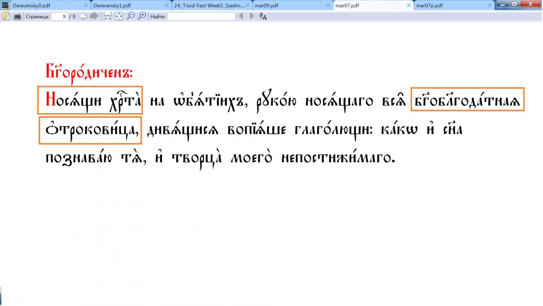This screenshot has height=306, width=543.
Task: Go to previous page arrow
Action: (83, 16)
